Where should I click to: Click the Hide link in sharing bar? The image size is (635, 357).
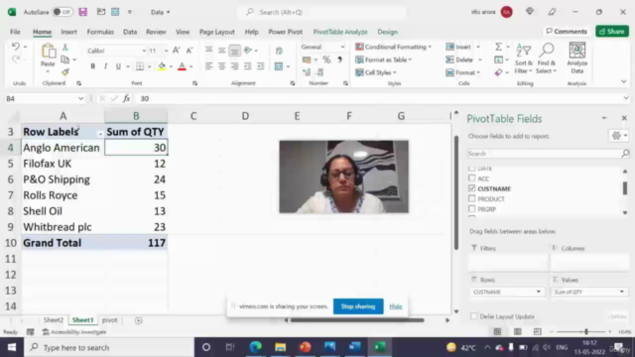[x=396, y=306]
